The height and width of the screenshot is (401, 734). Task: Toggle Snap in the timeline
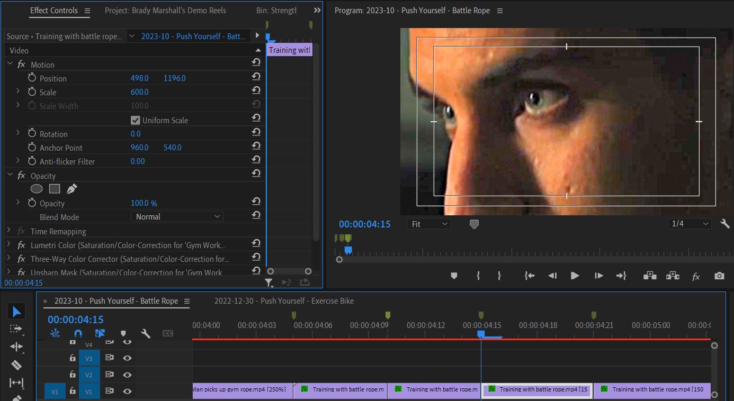pyautogui.click(x=77, y=333)
